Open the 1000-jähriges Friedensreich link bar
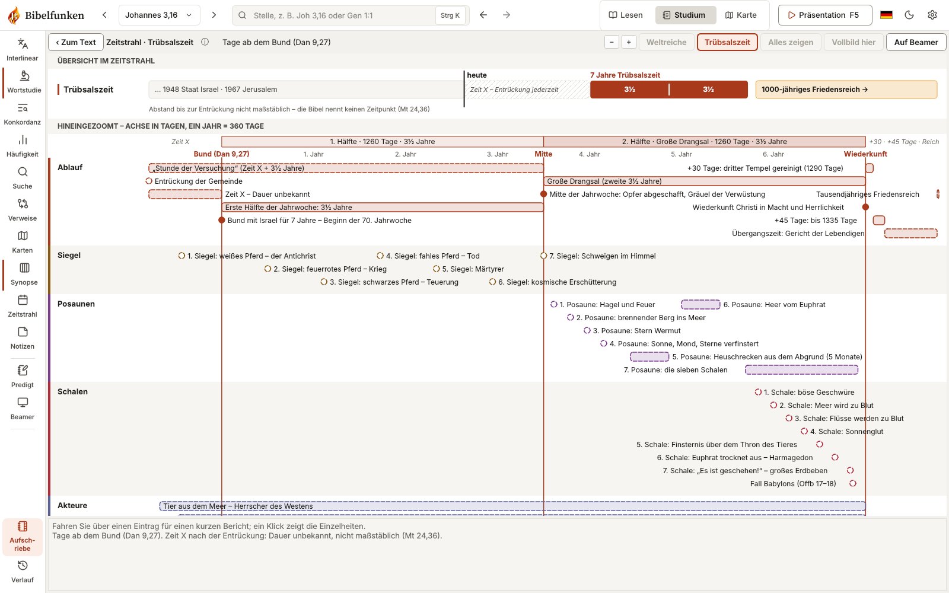Viewport: 949px width, 593px height. pos(846,90)
